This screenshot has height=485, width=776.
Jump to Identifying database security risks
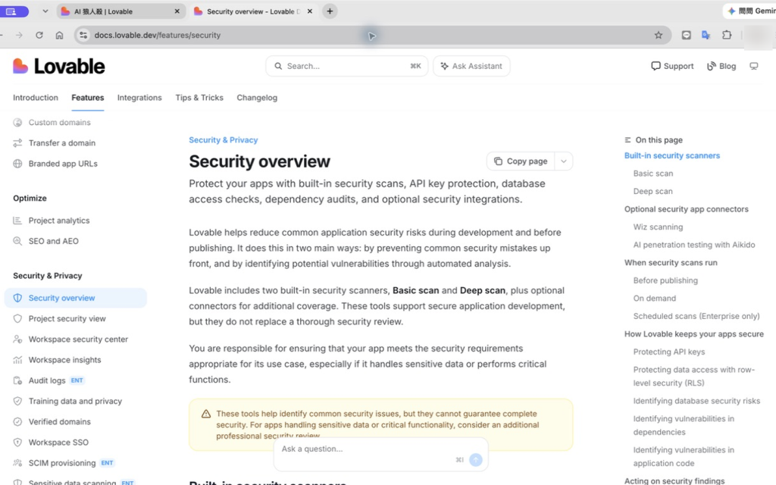tap(697, 401)
